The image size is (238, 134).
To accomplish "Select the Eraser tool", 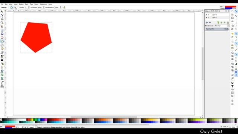I will coord(2,67).
